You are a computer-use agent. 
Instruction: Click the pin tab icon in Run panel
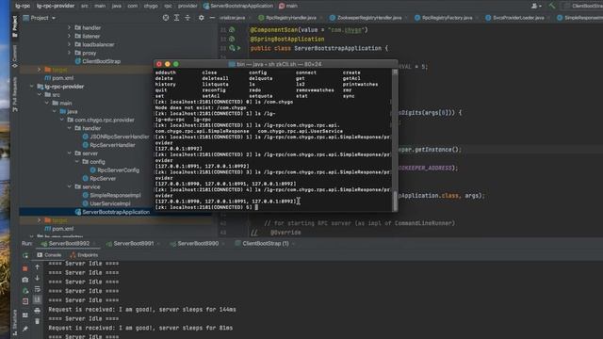[x=25, y=329]
